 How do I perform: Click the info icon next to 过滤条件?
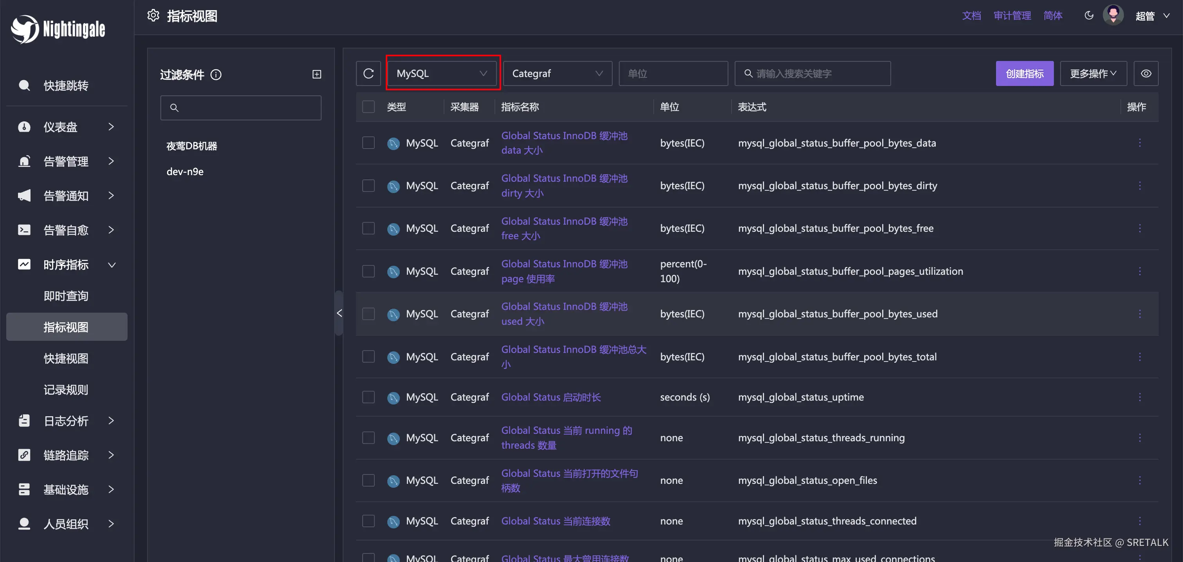tap(216, 74)
